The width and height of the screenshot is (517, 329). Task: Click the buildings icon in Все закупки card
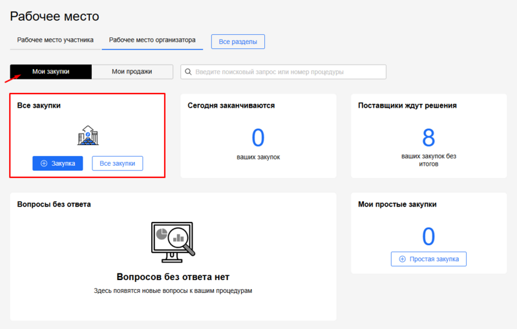pyautogui.click(x=88, y=135)
